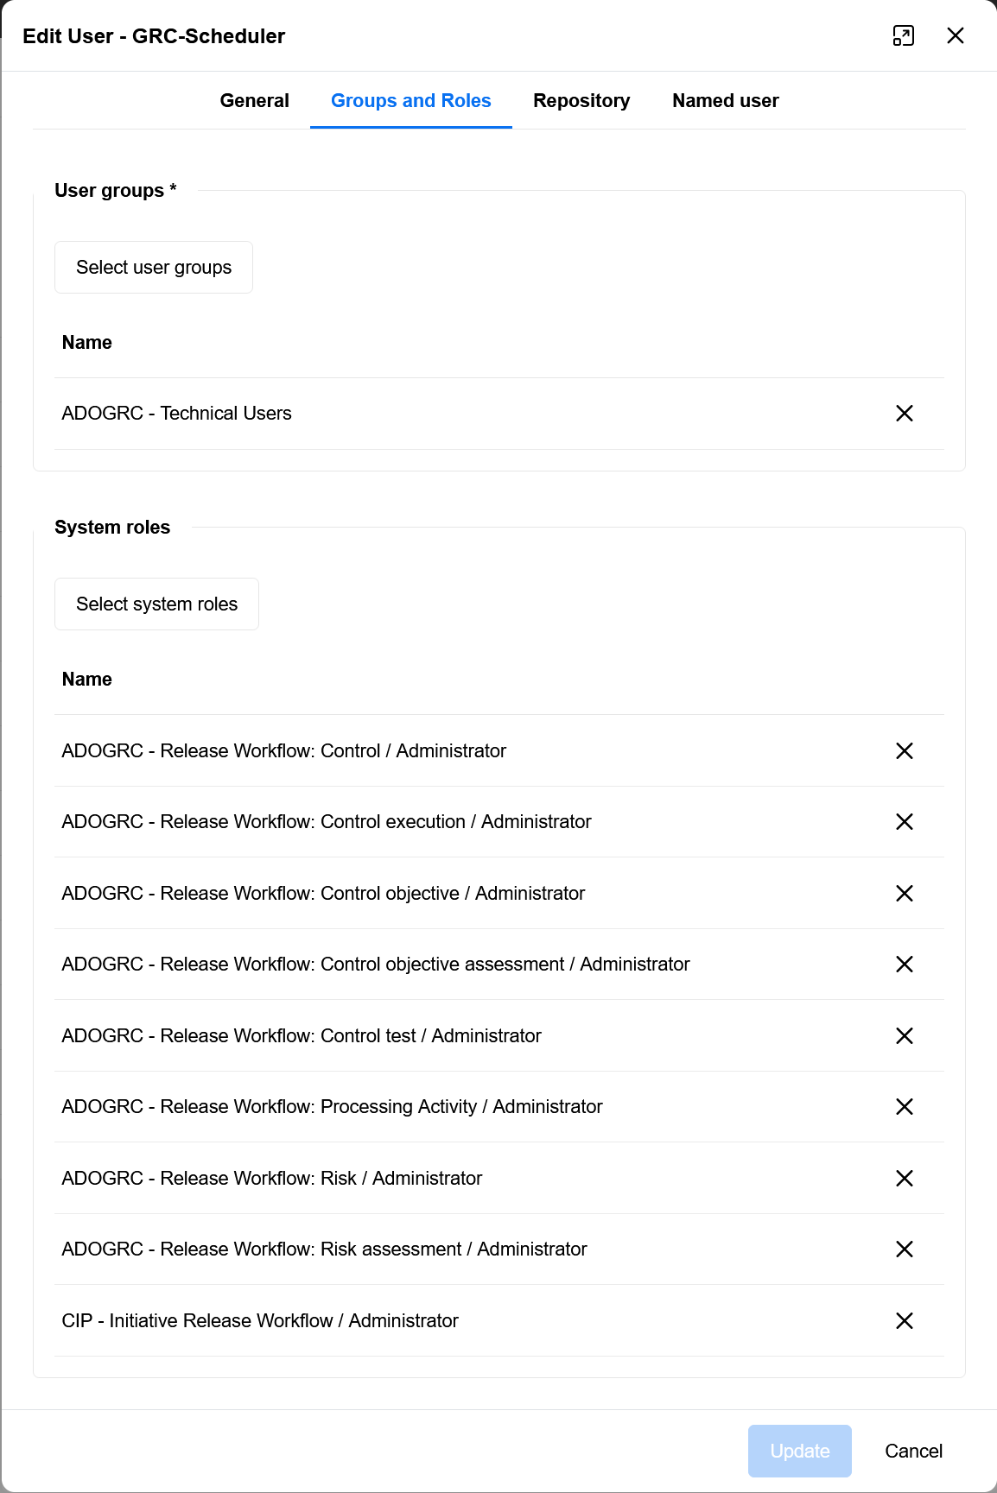Open the Select user groups dialog
This screenshot has width=997, height=1493.
click(x=153, y=267)
